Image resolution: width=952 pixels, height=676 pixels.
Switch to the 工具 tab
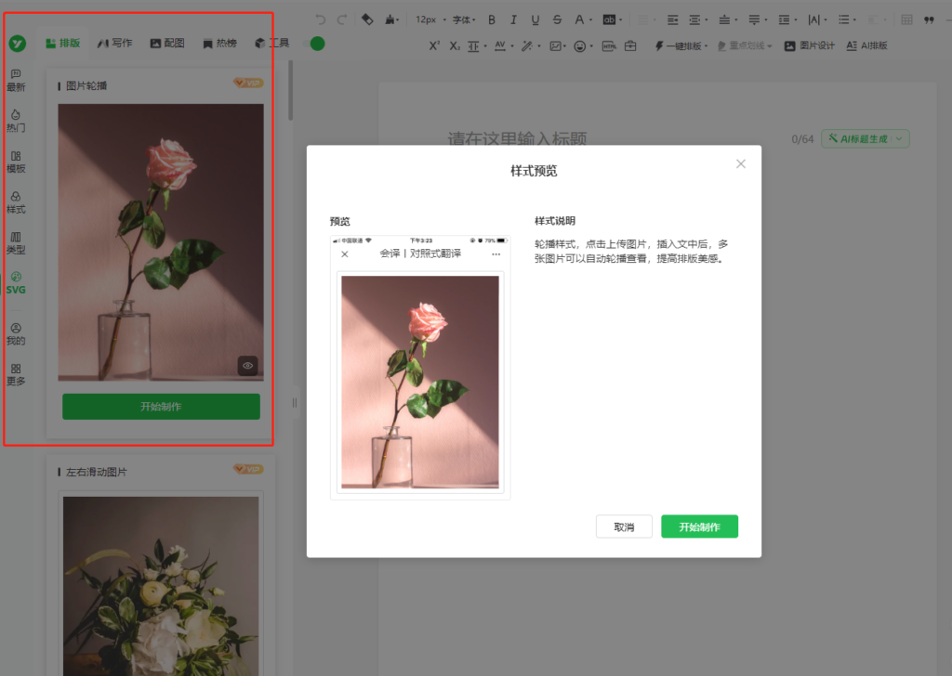point(271,43)
